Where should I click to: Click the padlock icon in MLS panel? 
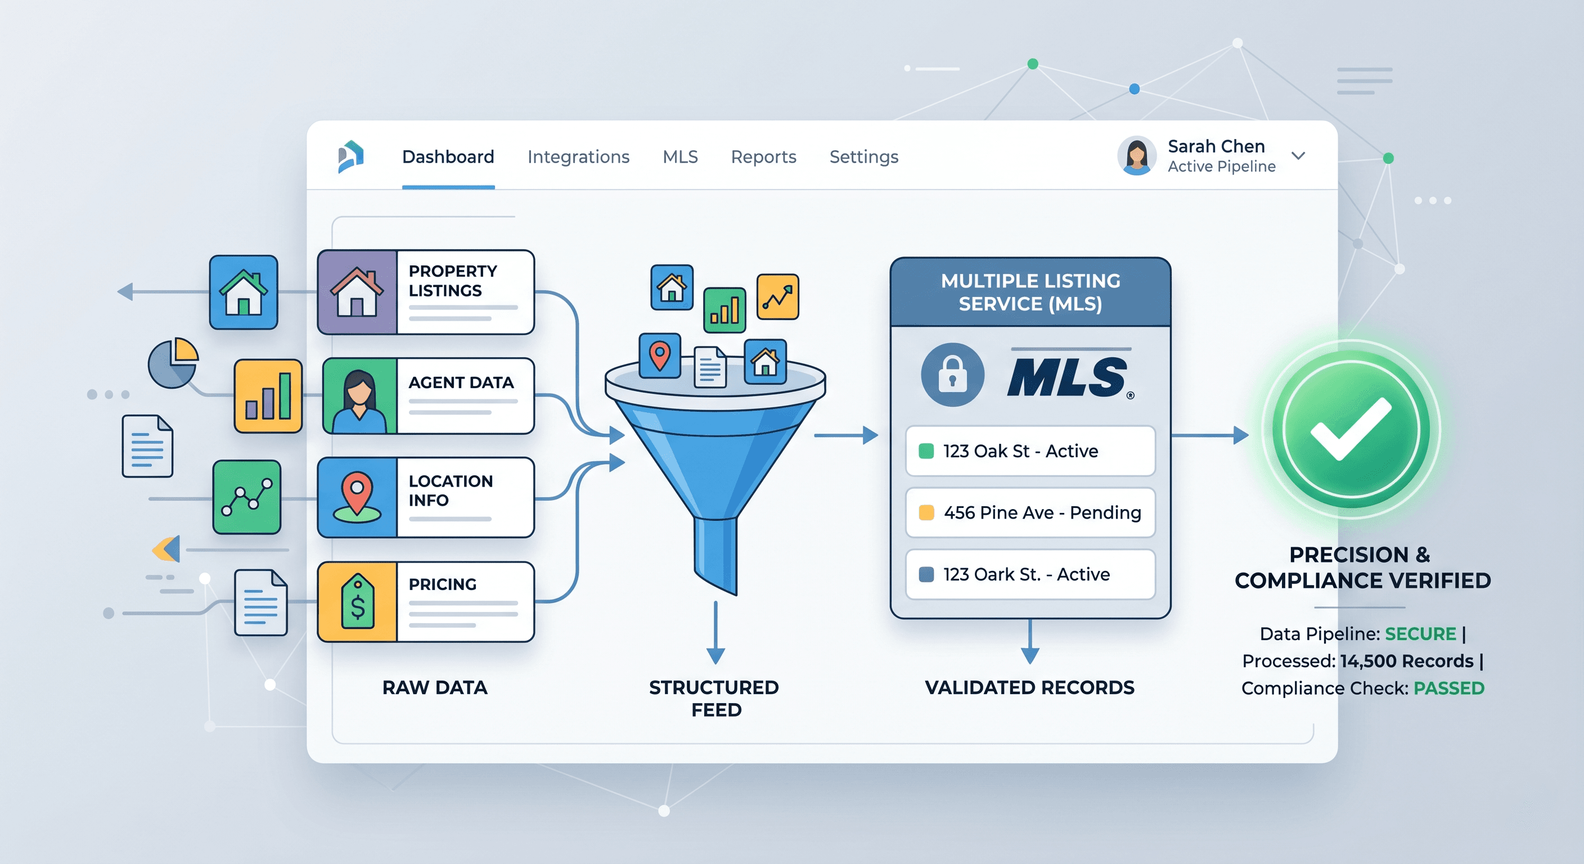952,375
